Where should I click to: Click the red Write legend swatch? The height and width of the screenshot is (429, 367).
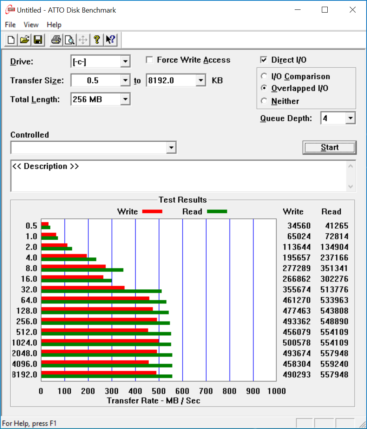click(x=152, y=211)
